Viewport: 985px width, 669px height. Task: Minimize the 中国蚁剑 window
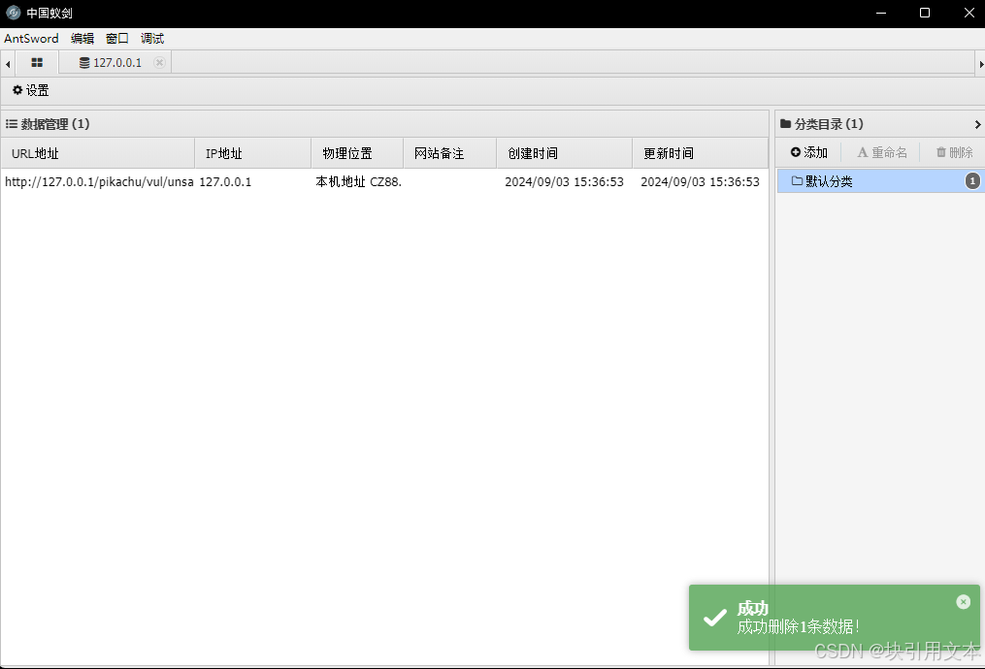click(x=881, y=13)
